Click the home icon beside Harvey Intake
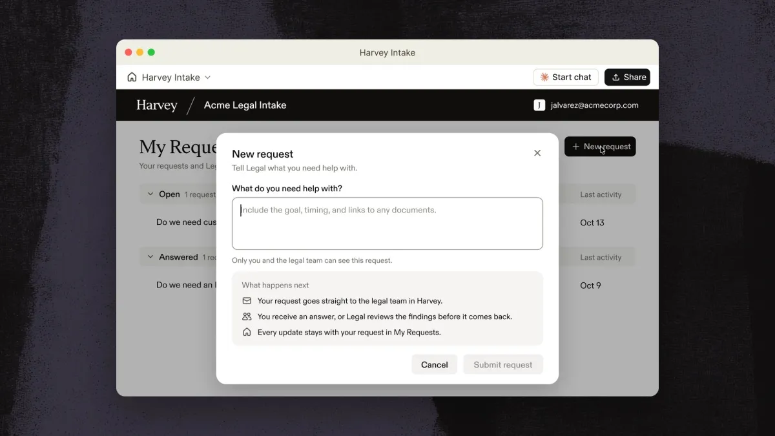 click(x=132, y=78)
